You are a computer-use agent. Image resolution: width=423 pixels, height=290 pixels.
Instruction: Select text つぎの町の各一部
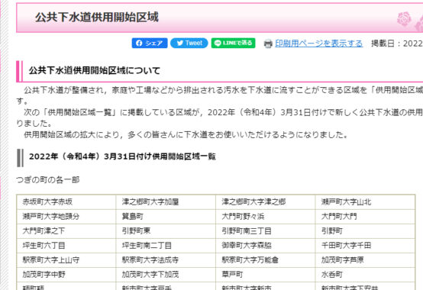coord(48,179)
